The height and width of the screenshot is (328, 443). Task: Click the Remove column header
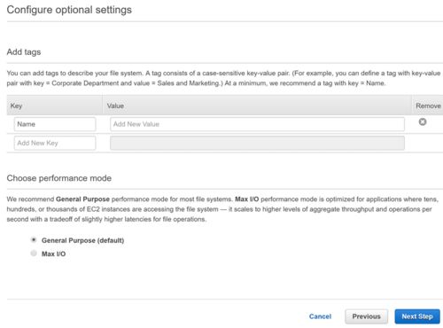[x=428, y=105]
